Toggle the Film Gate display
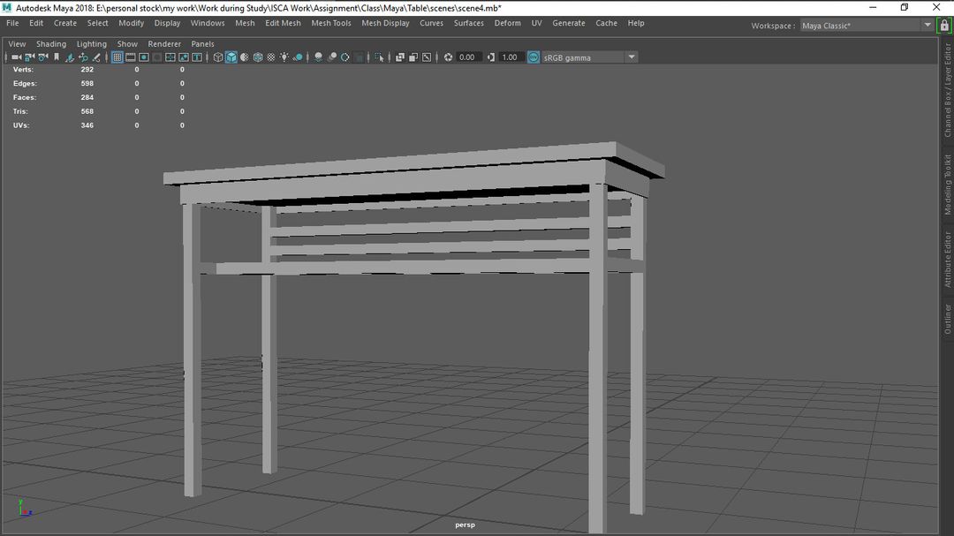The width and height of the screenshot is (954, 536). click(x=130, y=57)
